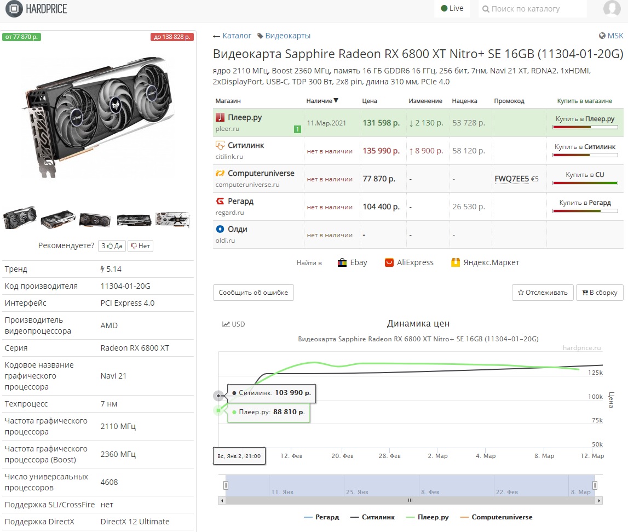Open the Олди store link
The image size is (628, 532).
(238, 229)
